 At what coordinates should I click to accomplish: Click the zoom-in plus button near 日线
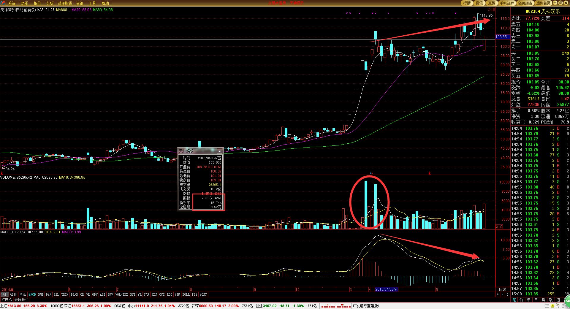[x=498, y=294]
